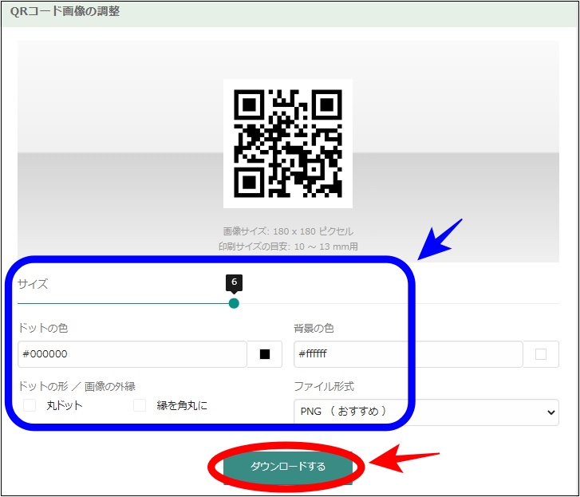Click the slider value tooltip showing 6
This screenshot has height=497, width=580.
click(234, 282)
